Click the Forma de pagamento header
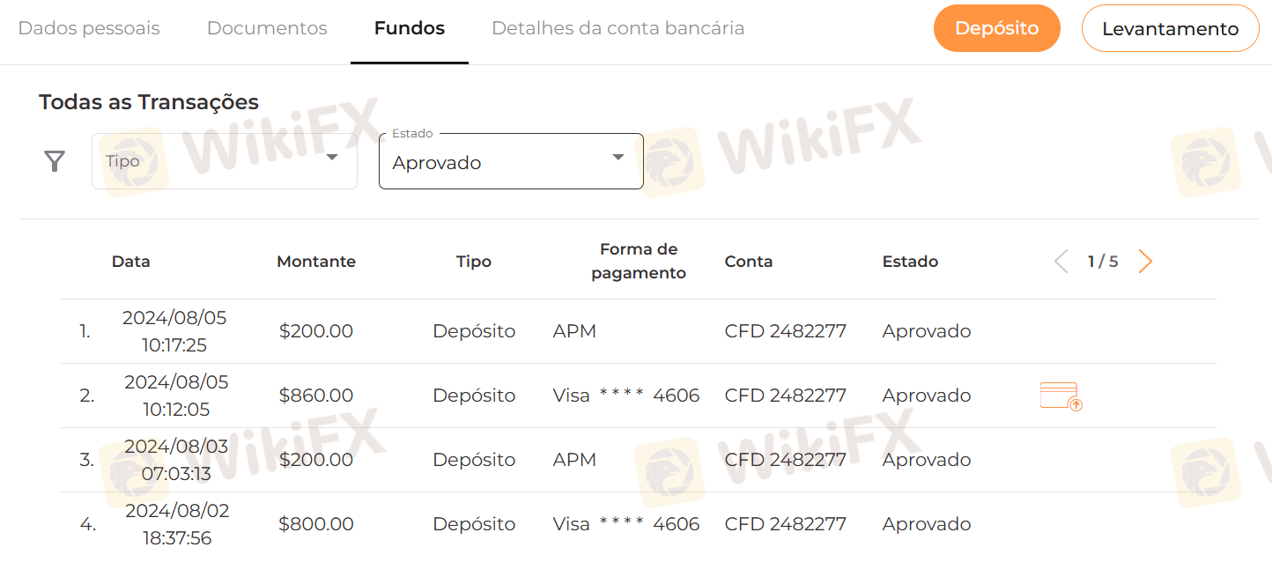 (x=639, y=261)
